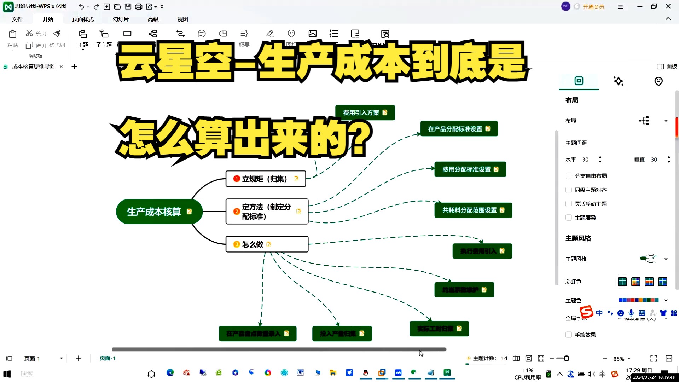Click the 开通会员 upgrade button

tap(593, 6)
